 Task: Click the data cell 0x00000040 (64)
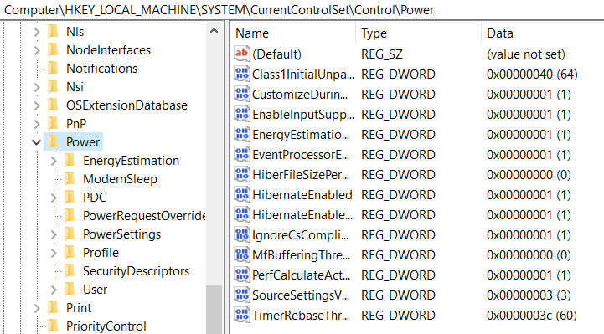tap(532, 75)
